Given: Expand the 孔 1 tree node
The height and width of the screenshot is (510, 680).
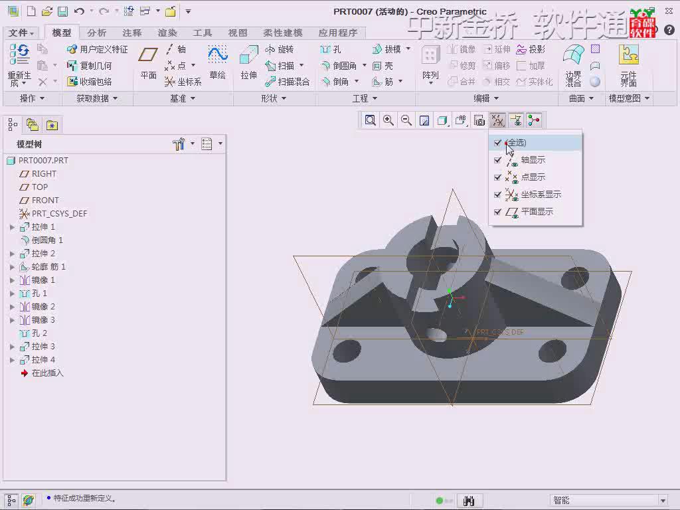Looking at the screenshot, I should click(x=12, y=294).
